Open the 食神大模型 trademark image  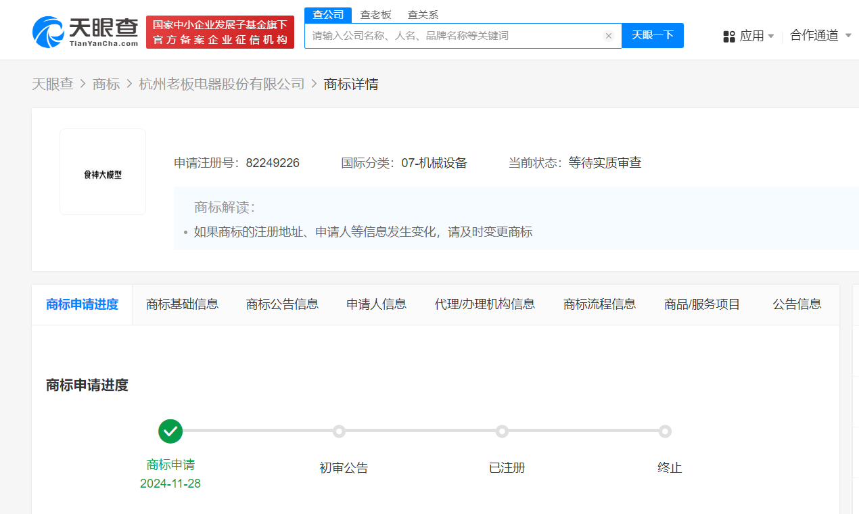103,172
